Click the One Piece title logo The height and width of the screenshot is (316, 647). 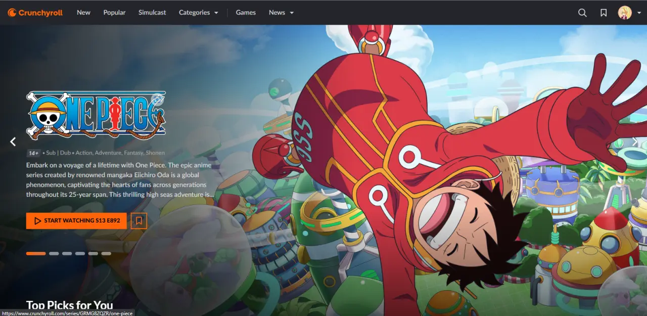[96, 115]
